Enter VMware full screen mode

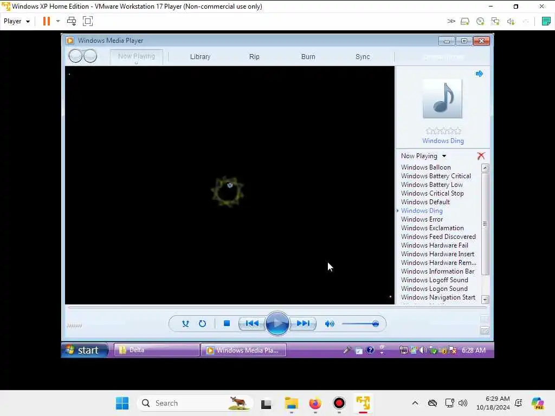pyautogui.click(x=87, y=21)
